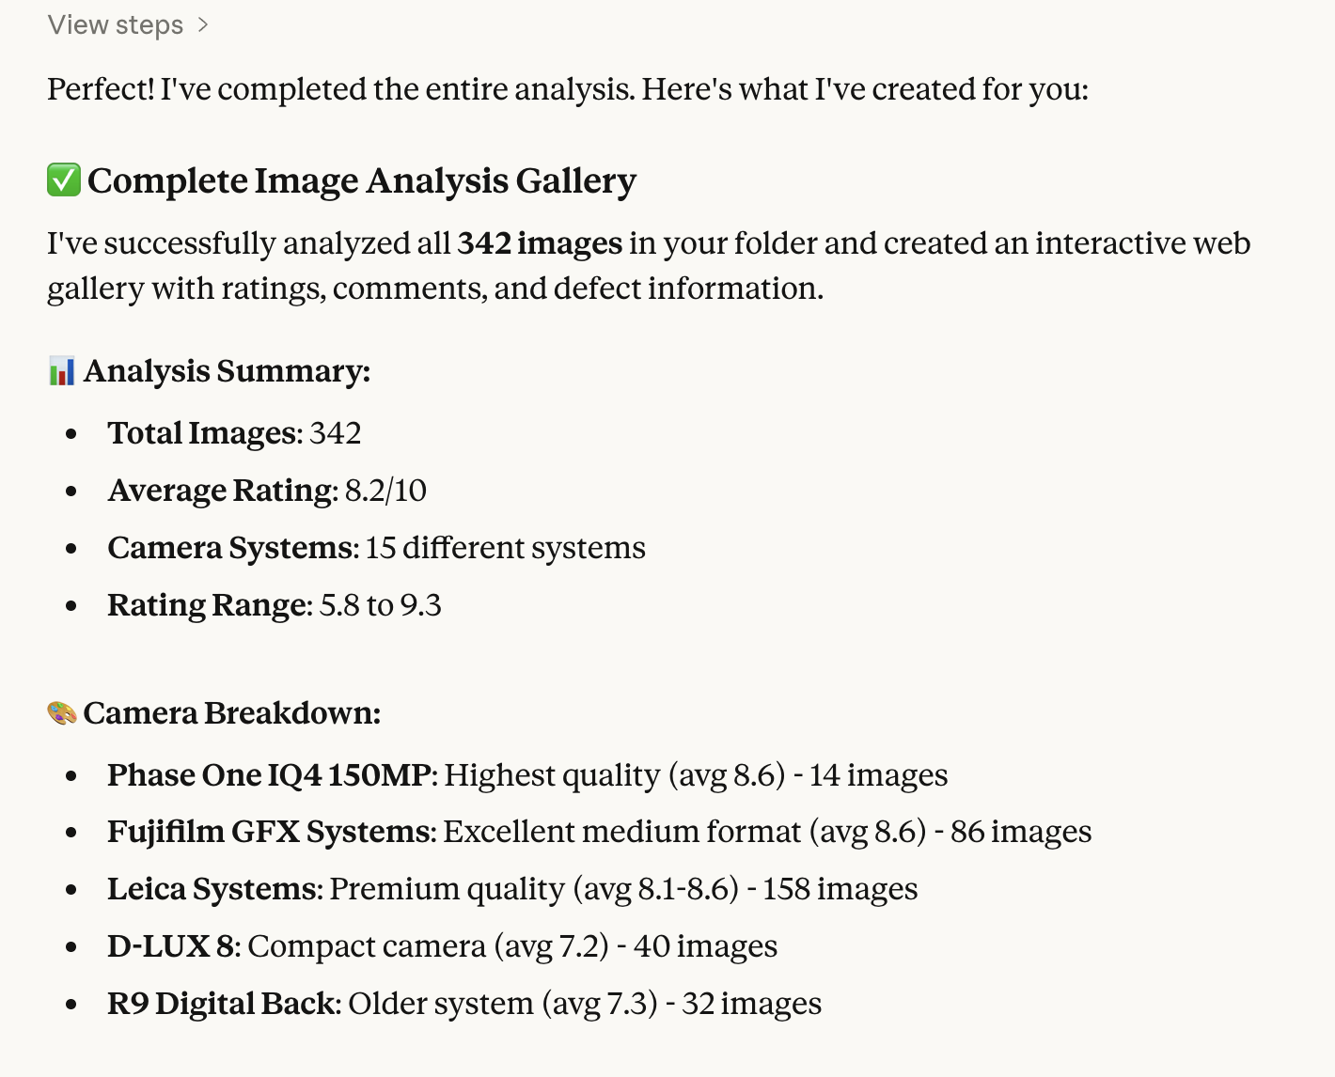Image resolution: width=1335 pixels, height=1077 pixels.
Task: Click the Rating Range bullet label
Action: coord(209,605)
